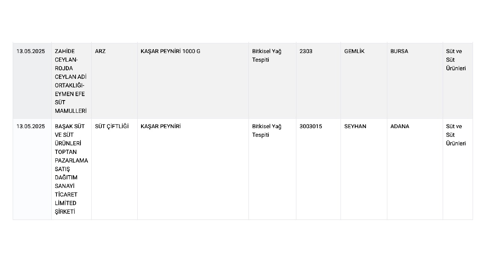Screen dimensions: 479x269
Task: Click the BURSA province cell
Action: pyautogui.click(x=415, y=81)
